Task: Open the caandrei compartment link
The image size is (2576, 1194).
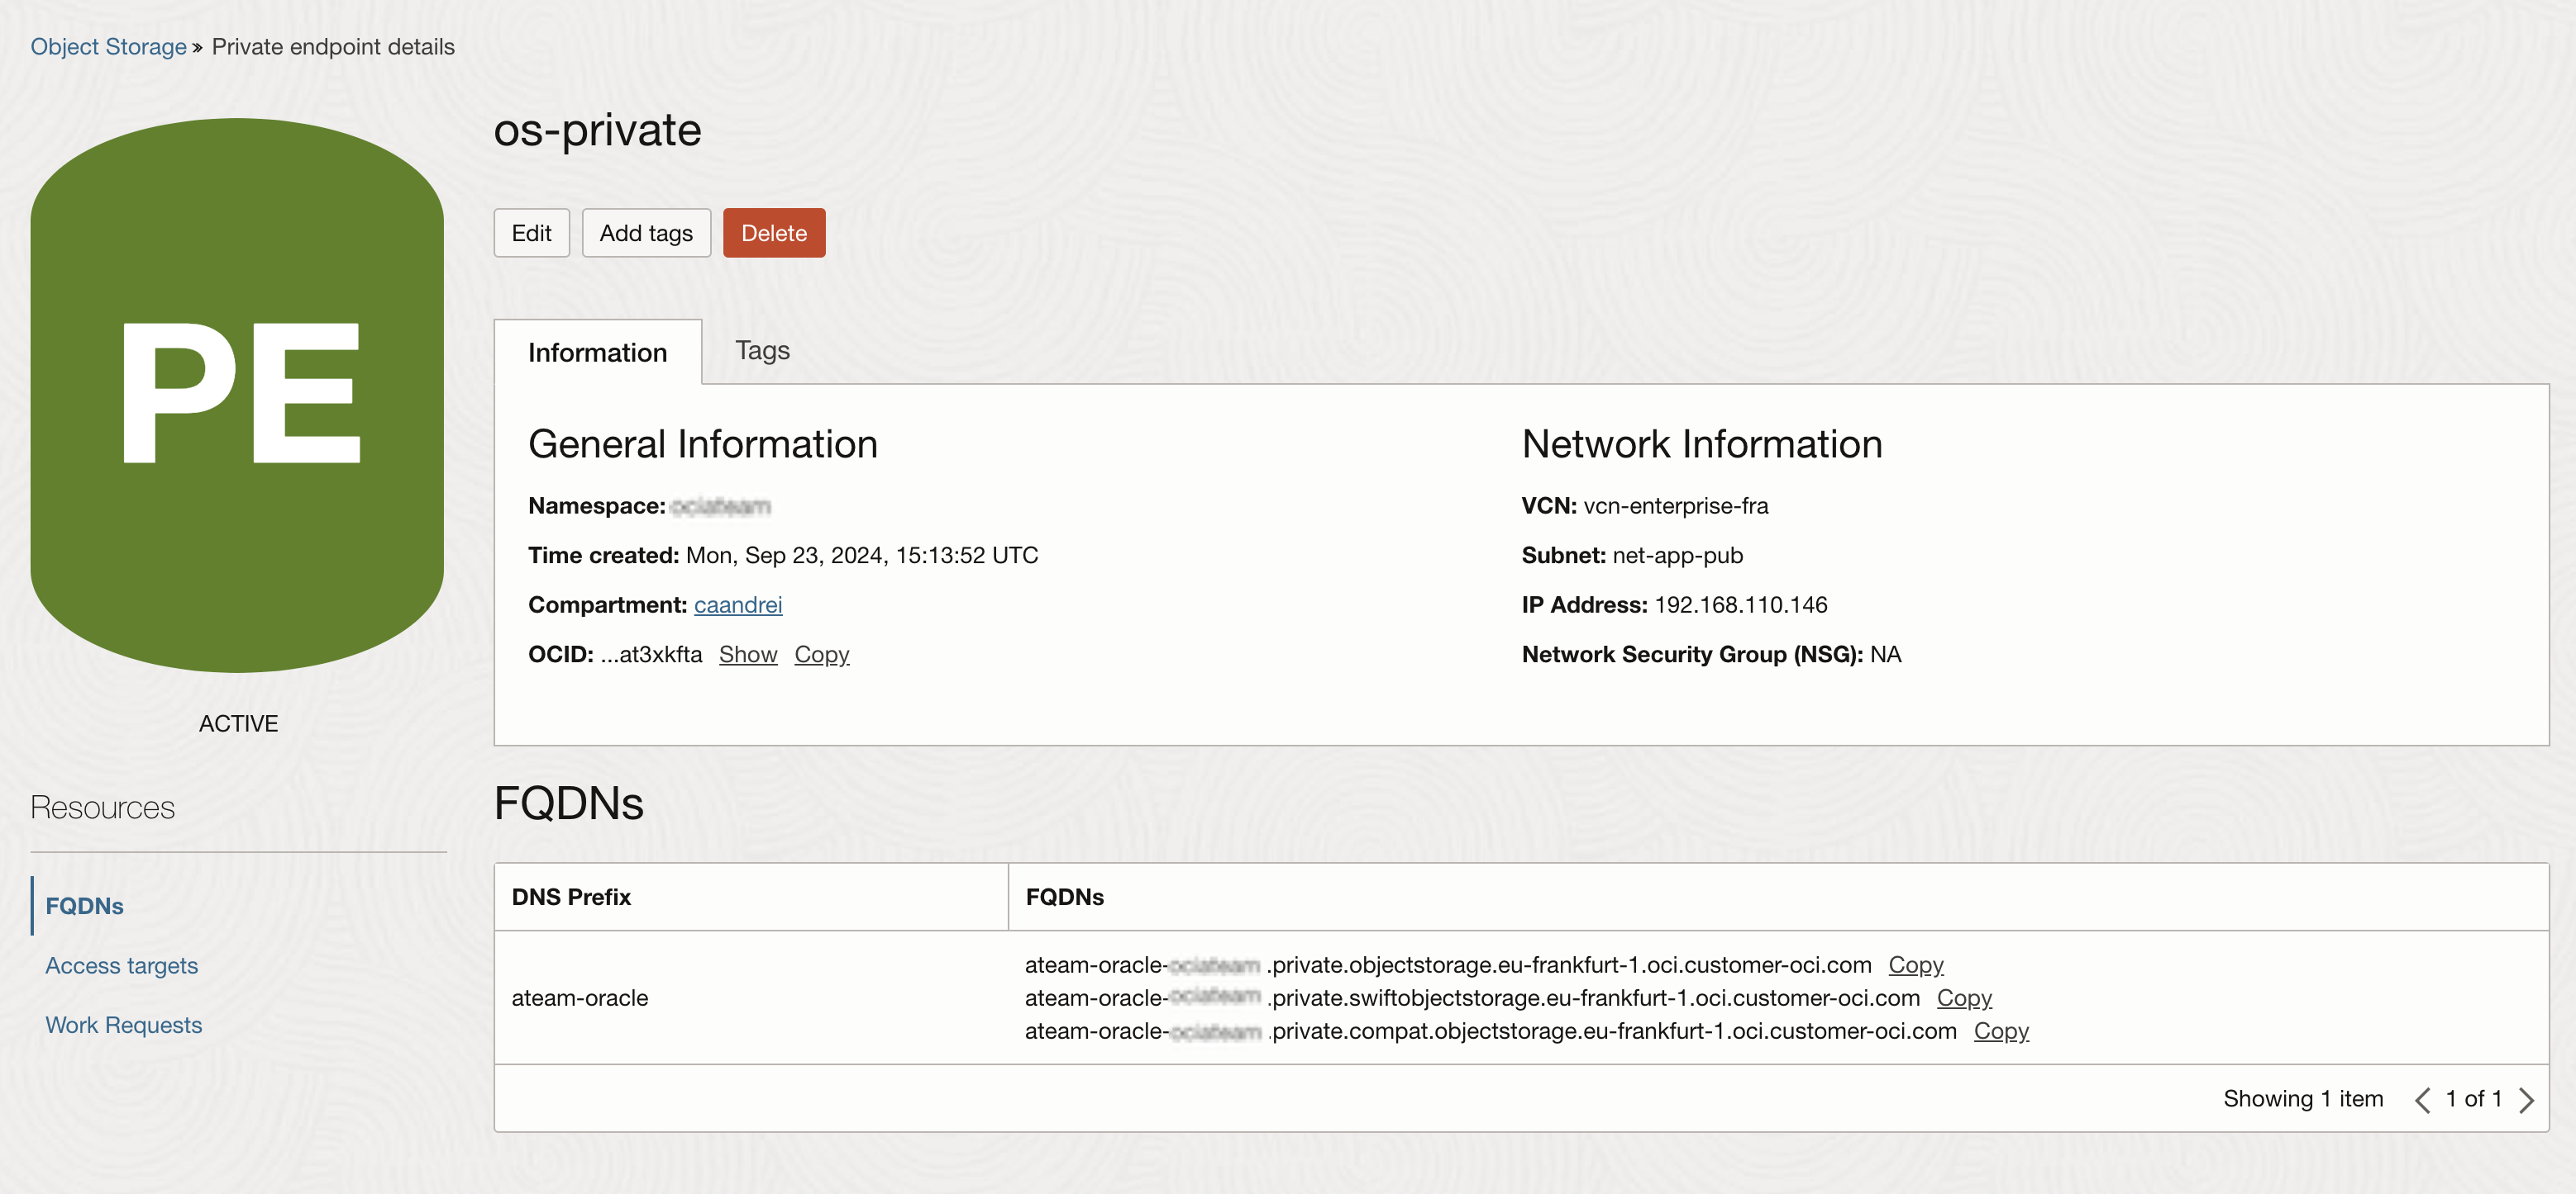Action: click(737, 604)
